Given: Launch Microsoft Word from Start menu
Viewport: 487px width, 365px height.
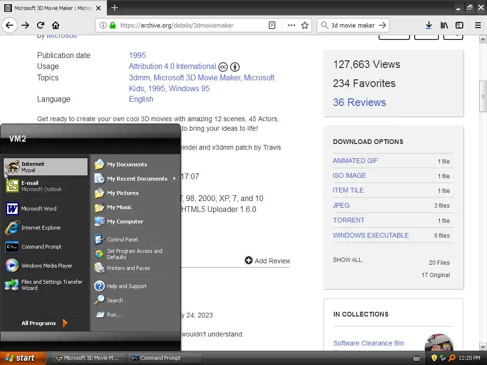Looking at the screenshot, I should [x=46, y=209].
